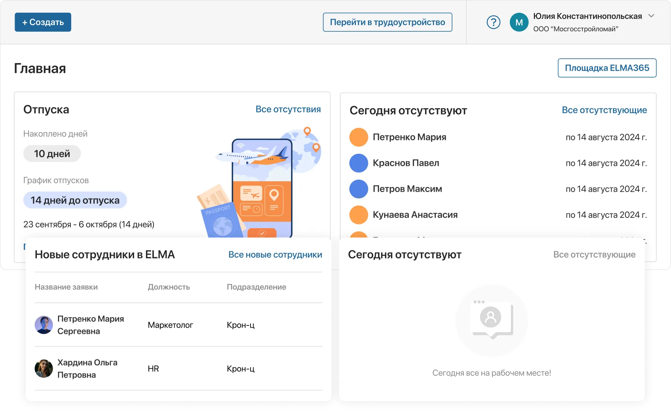Open the blue Все отсутствующие link

[604, 110]
